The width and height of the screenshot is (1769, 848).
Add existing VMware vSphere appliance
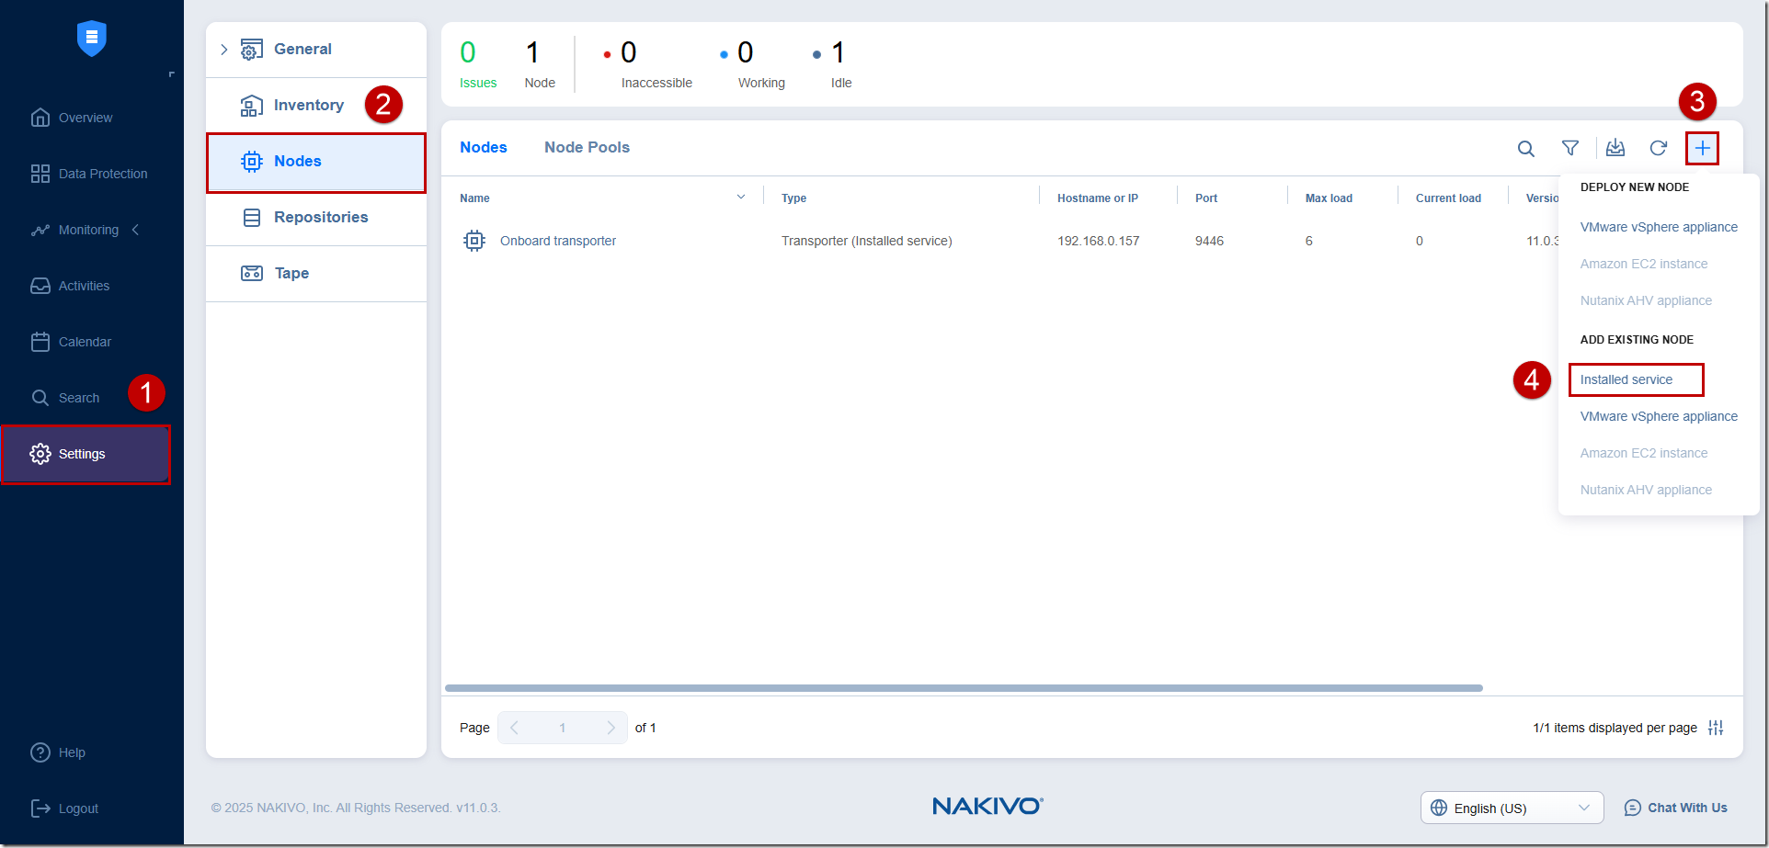coord(1659,416)
